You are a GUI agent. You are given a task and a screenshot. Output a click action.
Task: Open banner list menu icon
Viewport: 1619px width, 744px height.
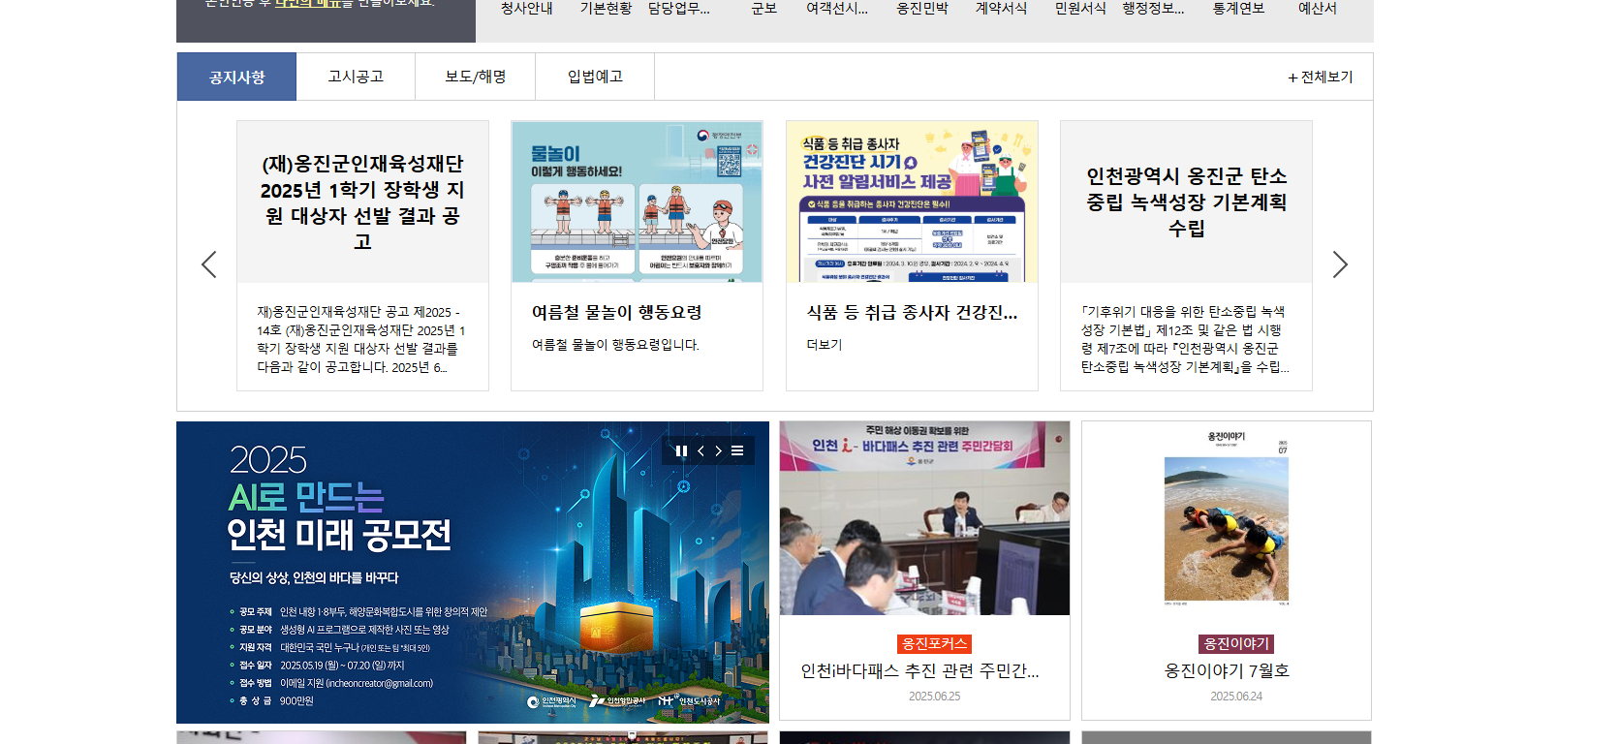[x=737, y=450]
